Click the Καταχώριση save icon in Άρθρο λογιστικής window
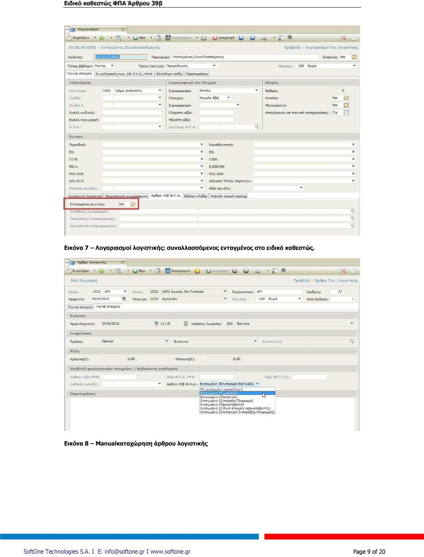The width and height of the screenshot is (424, 557). click(168, 271)
